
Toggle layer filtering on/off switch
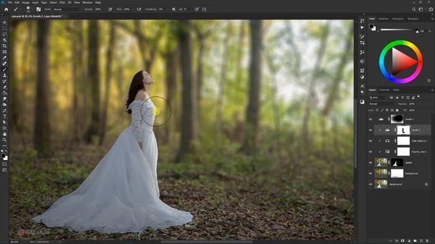pyautogui.click(x=419, y=97)
